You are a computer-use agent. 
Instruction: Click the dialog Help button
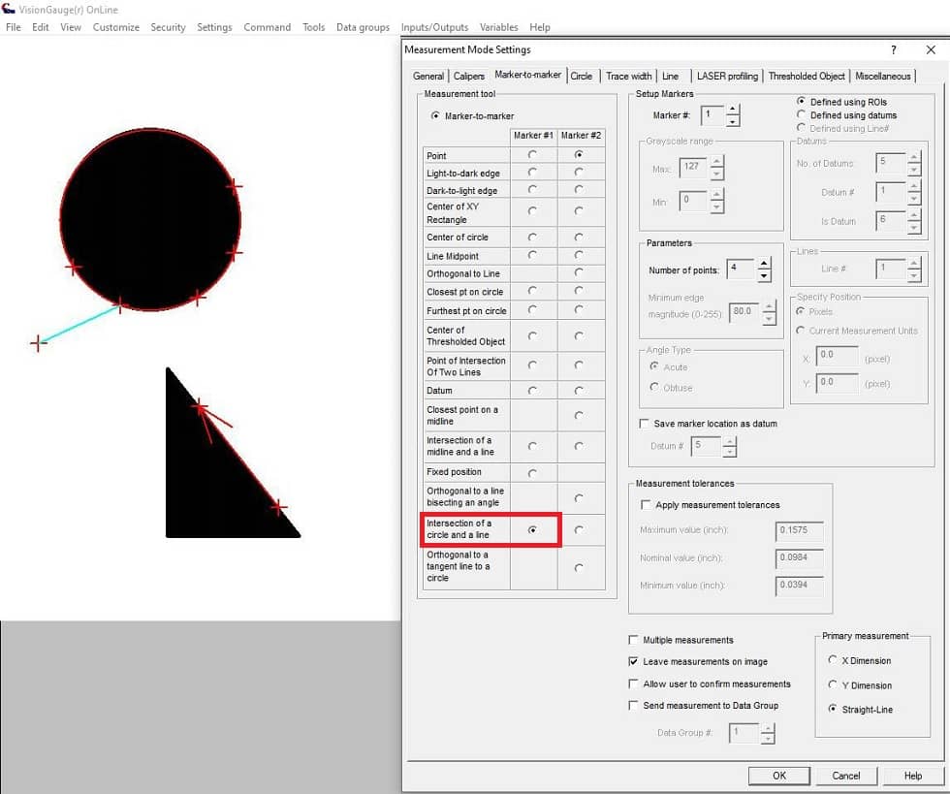click(x=912, y=776)
